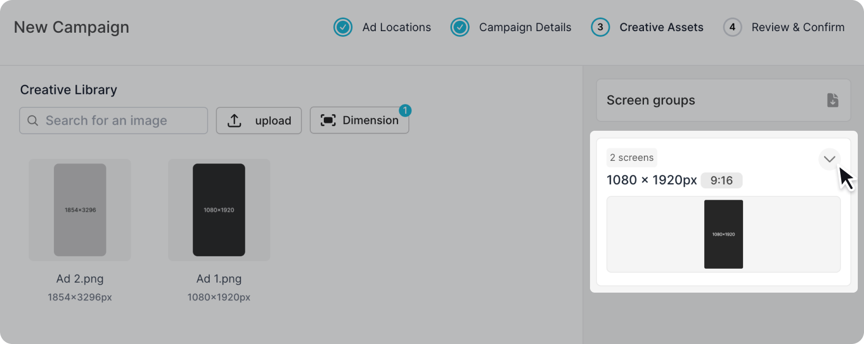Click the magnifier icon in search box
Image resolution: width=864 pixels, height=344 pixels.
[33, 120]
